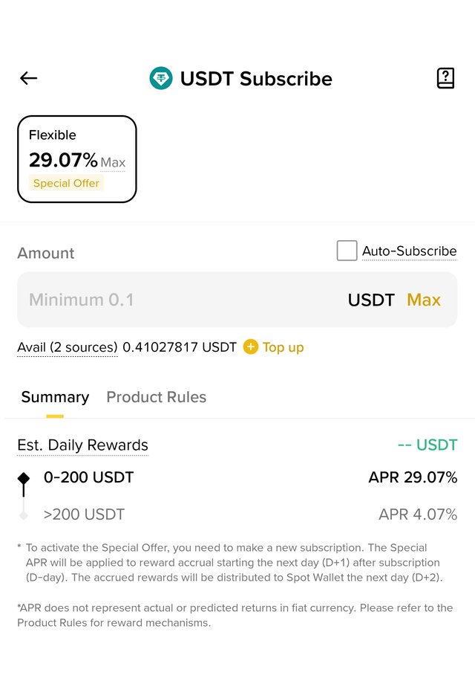Open the help guide book icon

(x=445, y=78)
